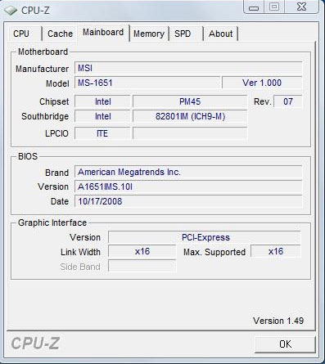325x364 pixels.
Task: Select the 82801IM (ICH9-M) southbridge value
Action: (190, 116)
